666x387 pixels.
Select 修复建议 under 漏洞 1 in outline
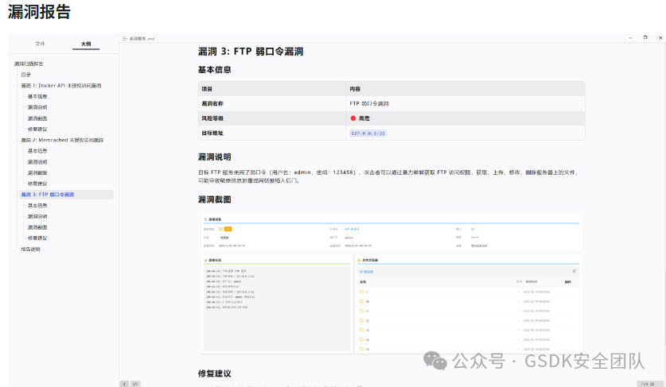click(37, 129)
